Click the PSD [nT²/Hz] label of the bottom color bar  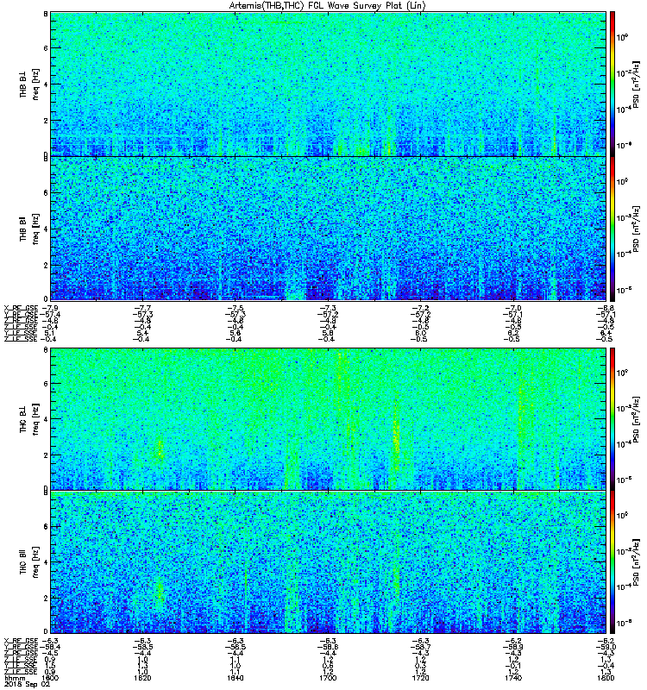(x=636, y=562)
